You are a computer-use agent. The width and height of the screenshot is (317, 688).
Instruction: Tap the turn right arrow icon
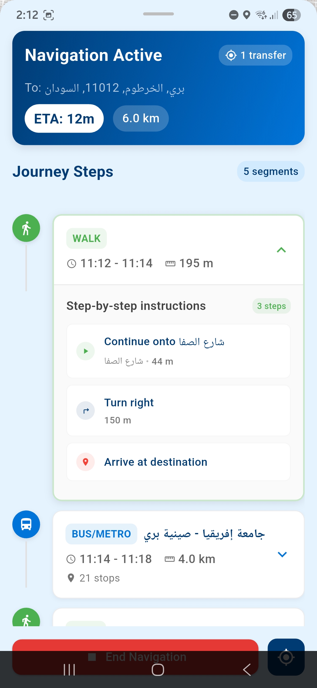[85, 411]
